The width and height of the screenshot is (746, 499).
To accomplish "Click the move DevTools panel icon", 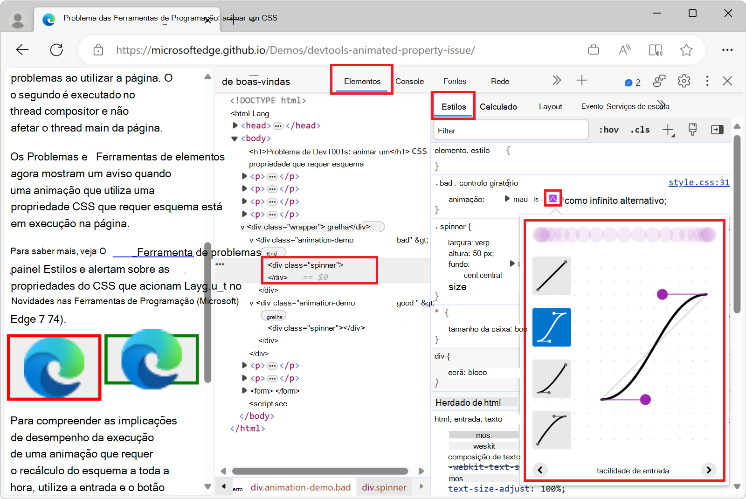I will [x=717, y=130].
